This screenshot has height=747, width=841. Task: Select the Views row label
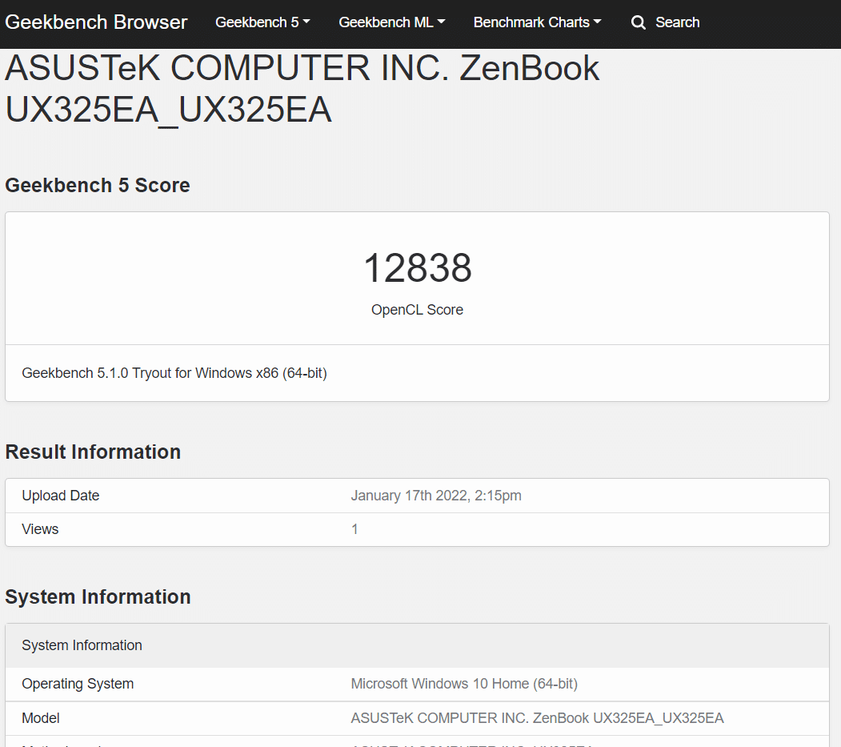(40, 529)
